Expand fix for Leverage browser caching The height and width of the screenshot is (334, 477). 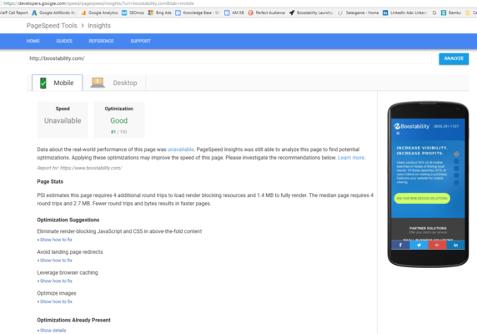click(56, 281)
